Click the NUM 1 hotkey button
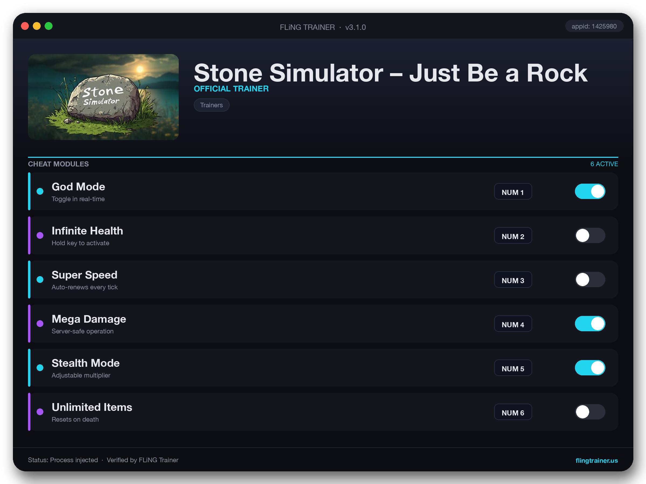 click(513, 191)
